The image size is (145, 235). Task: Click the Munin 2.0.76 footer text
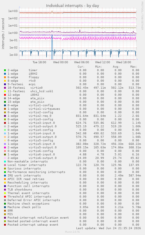(x=72, y=232)
